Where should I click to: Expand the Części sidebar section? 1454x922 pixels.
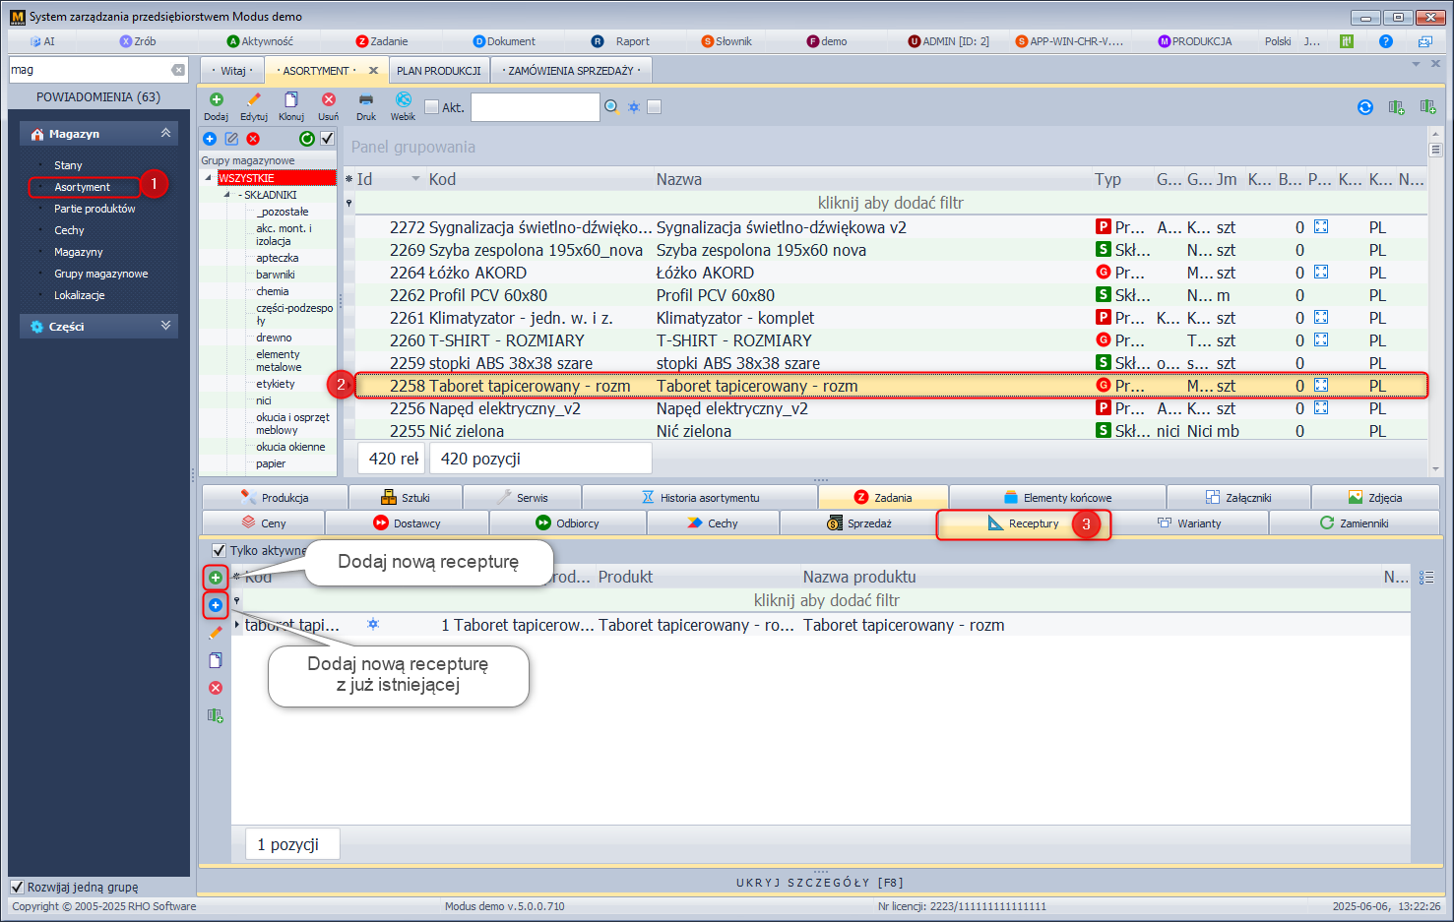coord(165,326)
